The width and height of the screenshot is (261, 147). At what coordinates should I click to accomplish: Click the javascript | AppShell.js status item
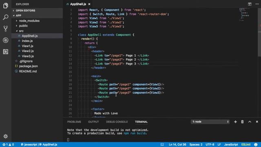pyautogui.click(x=39, y=145)
